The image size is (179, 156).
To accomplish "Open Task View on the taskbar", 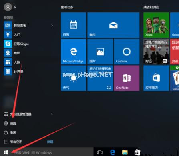I will pos(100,152).
